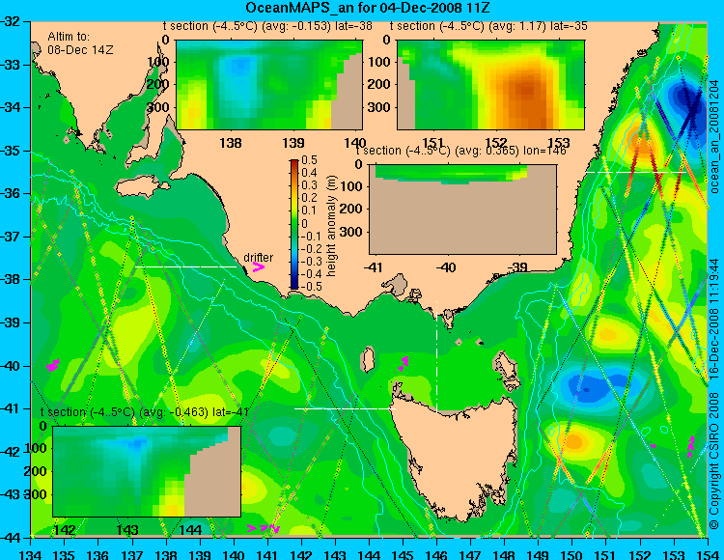Click the "-36" latitude label on left axis
The image size is (724, 560).
(11, 193)
